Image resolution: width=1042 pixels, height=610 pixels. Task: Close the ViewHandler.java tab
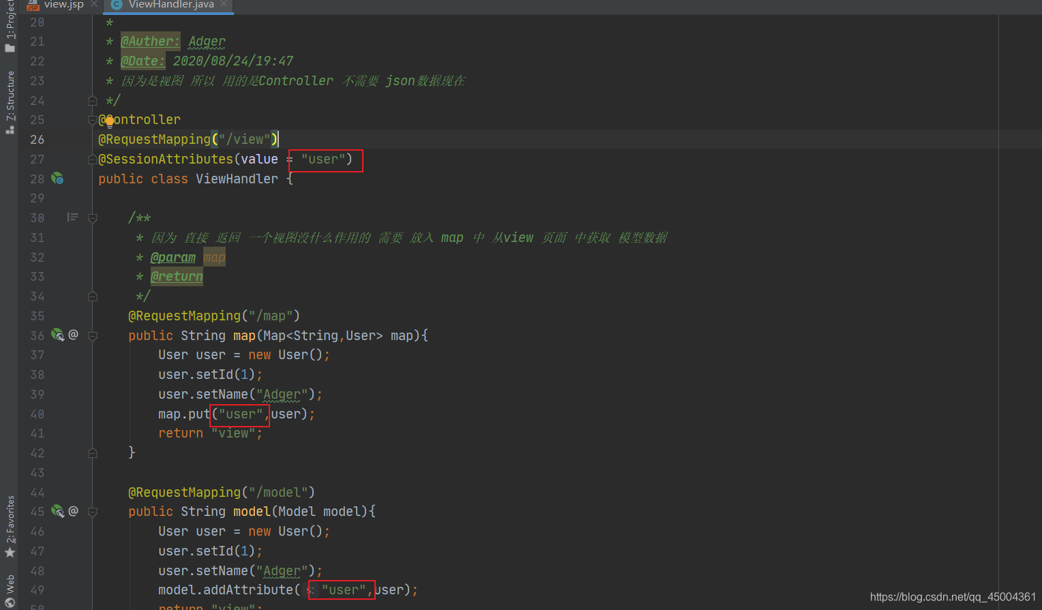(224, 4)
